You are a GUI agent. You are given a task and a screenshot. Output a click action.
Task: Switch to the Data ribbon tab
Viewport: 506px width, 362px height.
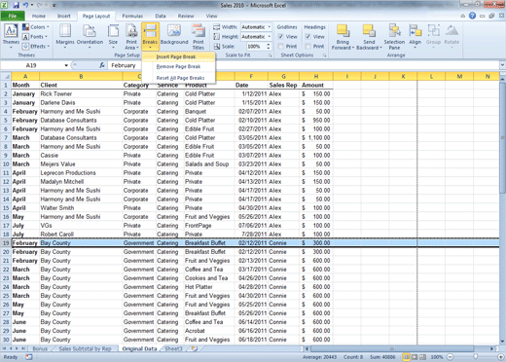pos(161,16)
